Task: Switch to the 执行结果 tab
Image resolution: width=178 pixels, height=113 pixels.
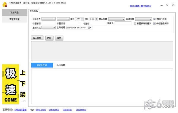Action: pyautogui.click(x=61, y=65)
